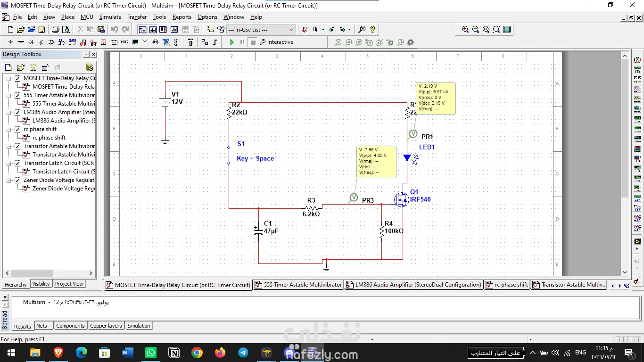Viewport: 644px width, 362px height.
Task: Place a power probe from probe toolbar
Action: tap(359, 42)
